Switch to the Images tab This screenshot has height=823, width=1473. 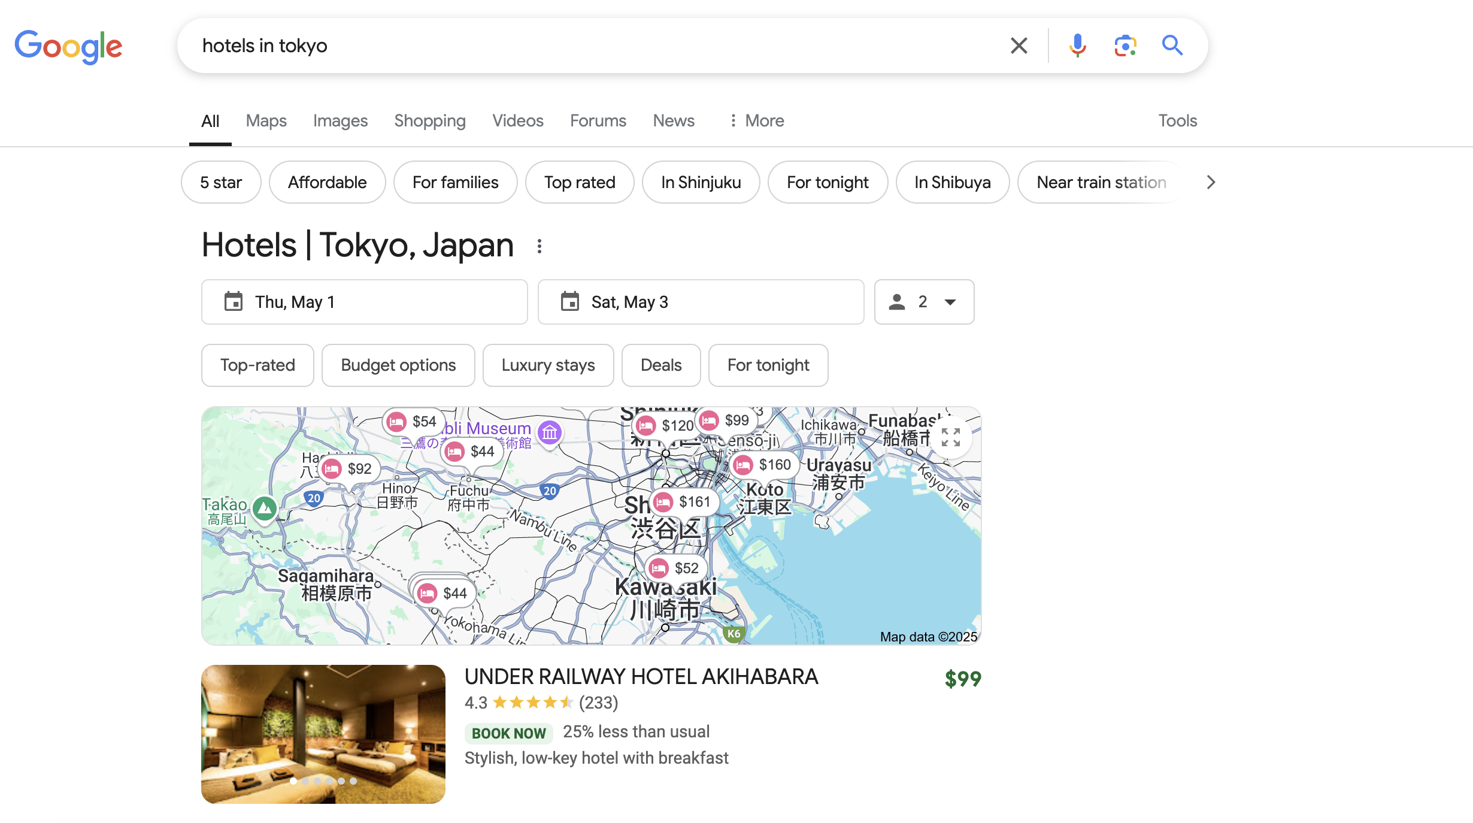pos(340,120)
